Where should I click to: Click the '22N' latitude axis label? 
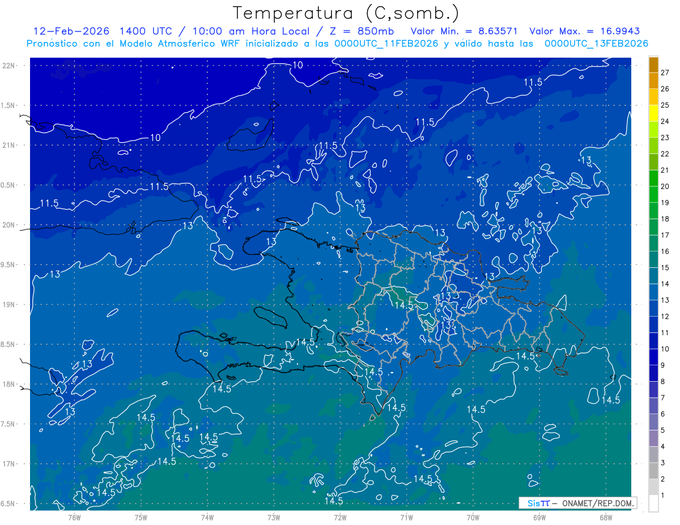pyautogui.click(x=10, y=65)
